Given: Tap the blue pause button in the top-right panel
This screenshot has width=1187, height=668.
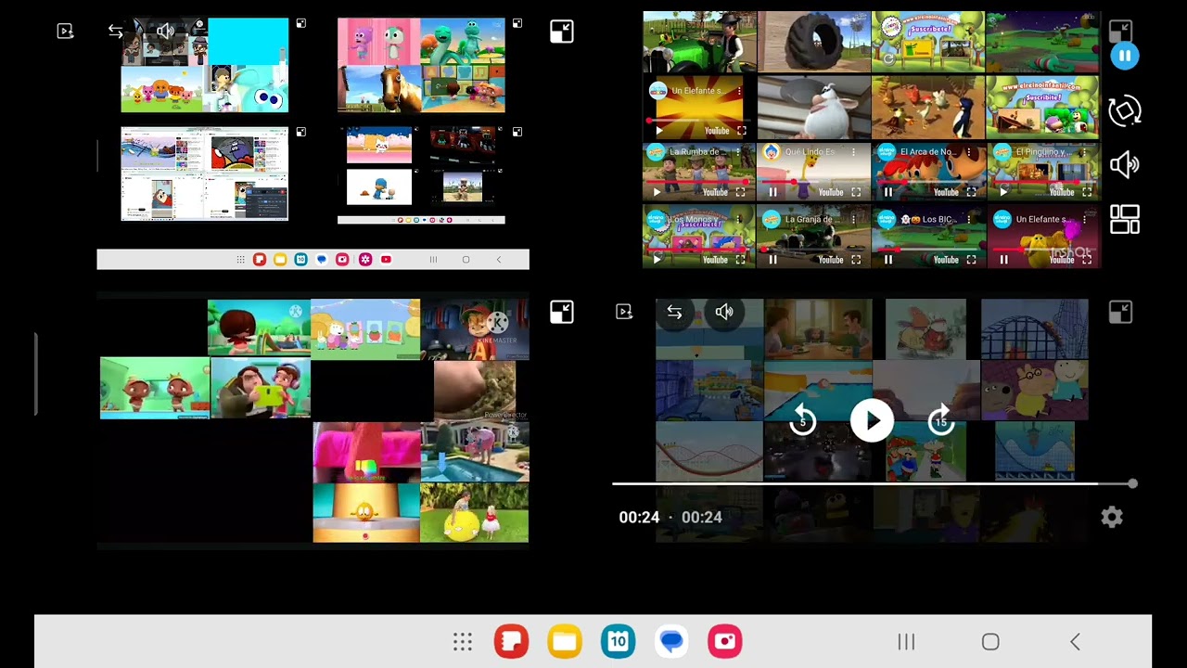Looking at the screenshot, I should tap(1124, 56).
